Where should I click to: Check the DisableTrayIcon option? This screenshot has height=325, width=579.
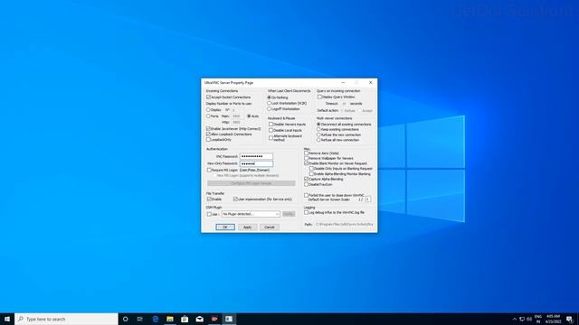click(306, 184)
